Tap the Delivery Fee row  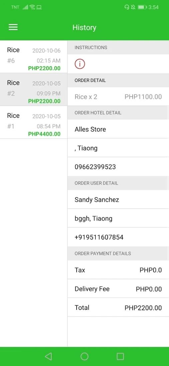(118, 289)
